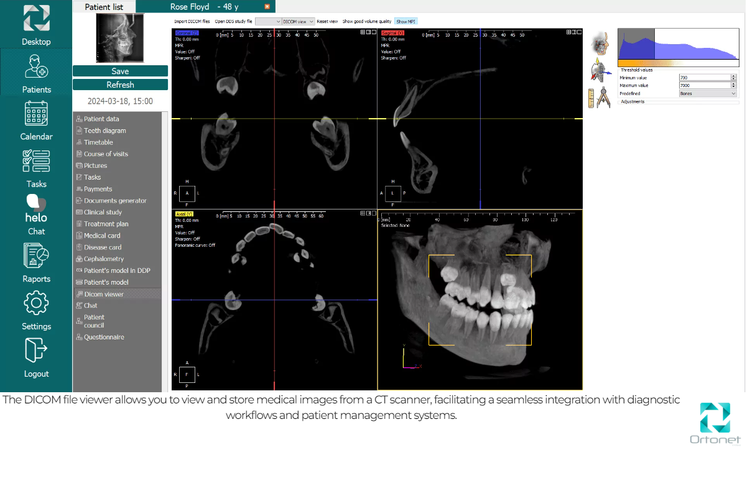This screenshot has width=755, height=478.
Task: Click the Save button
Action: click(x=120, y=71)
